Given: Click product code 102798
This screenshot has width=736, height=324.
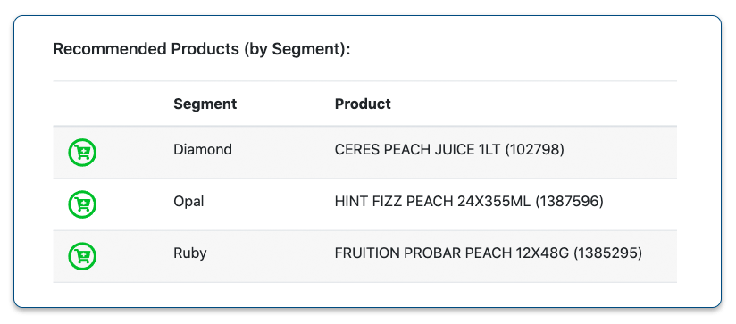Looking at the screenshot, I should tap(535, 150).
